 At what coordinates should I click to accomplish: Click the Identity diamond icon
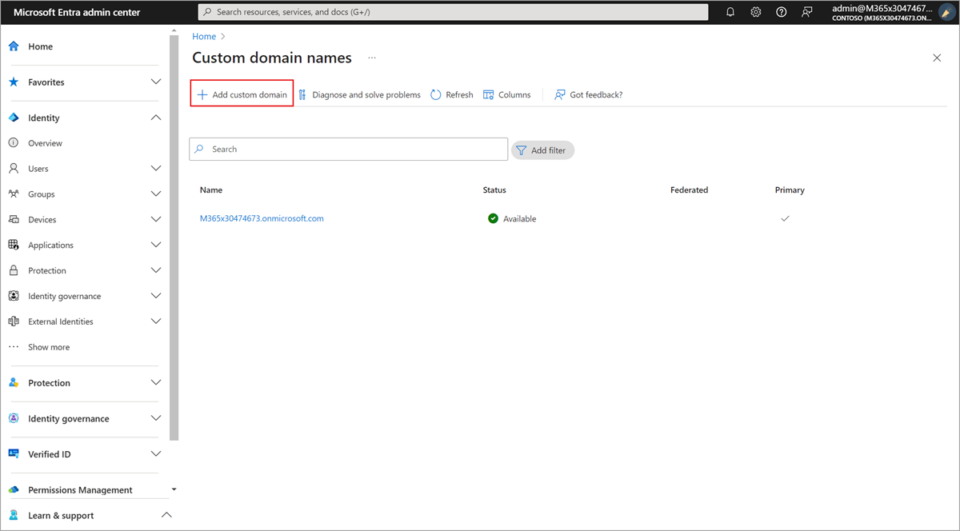click(14, 118)
